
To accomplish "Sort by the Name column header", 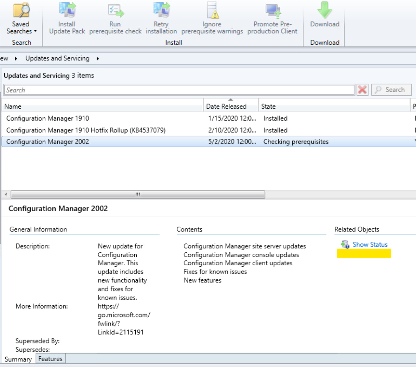I will pyautogui.click(x=102, y=106).
